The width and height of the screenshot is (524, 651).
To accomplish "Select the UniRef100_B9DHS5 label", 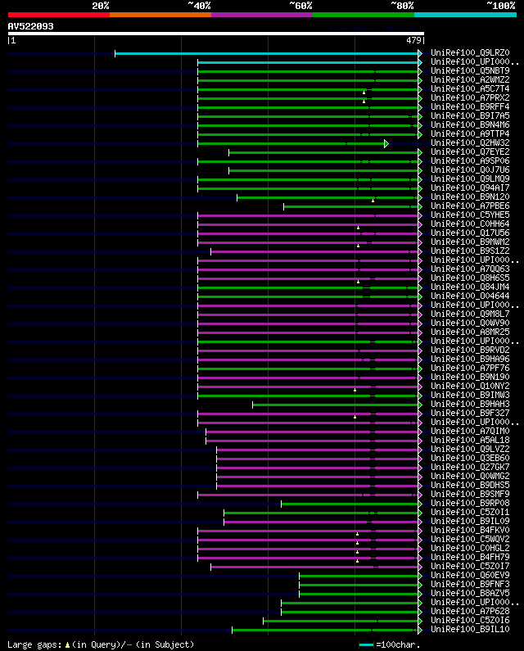I will click(x=470, y=485).
